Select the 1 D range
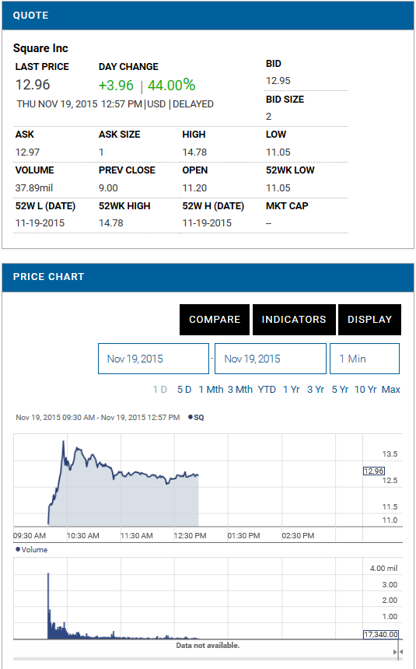 click(x=160, y=390)
